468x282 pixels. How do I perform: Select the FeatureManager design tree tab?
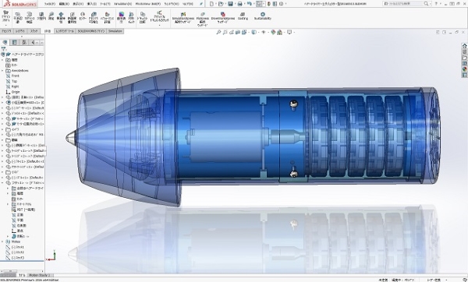pos(5,42)
